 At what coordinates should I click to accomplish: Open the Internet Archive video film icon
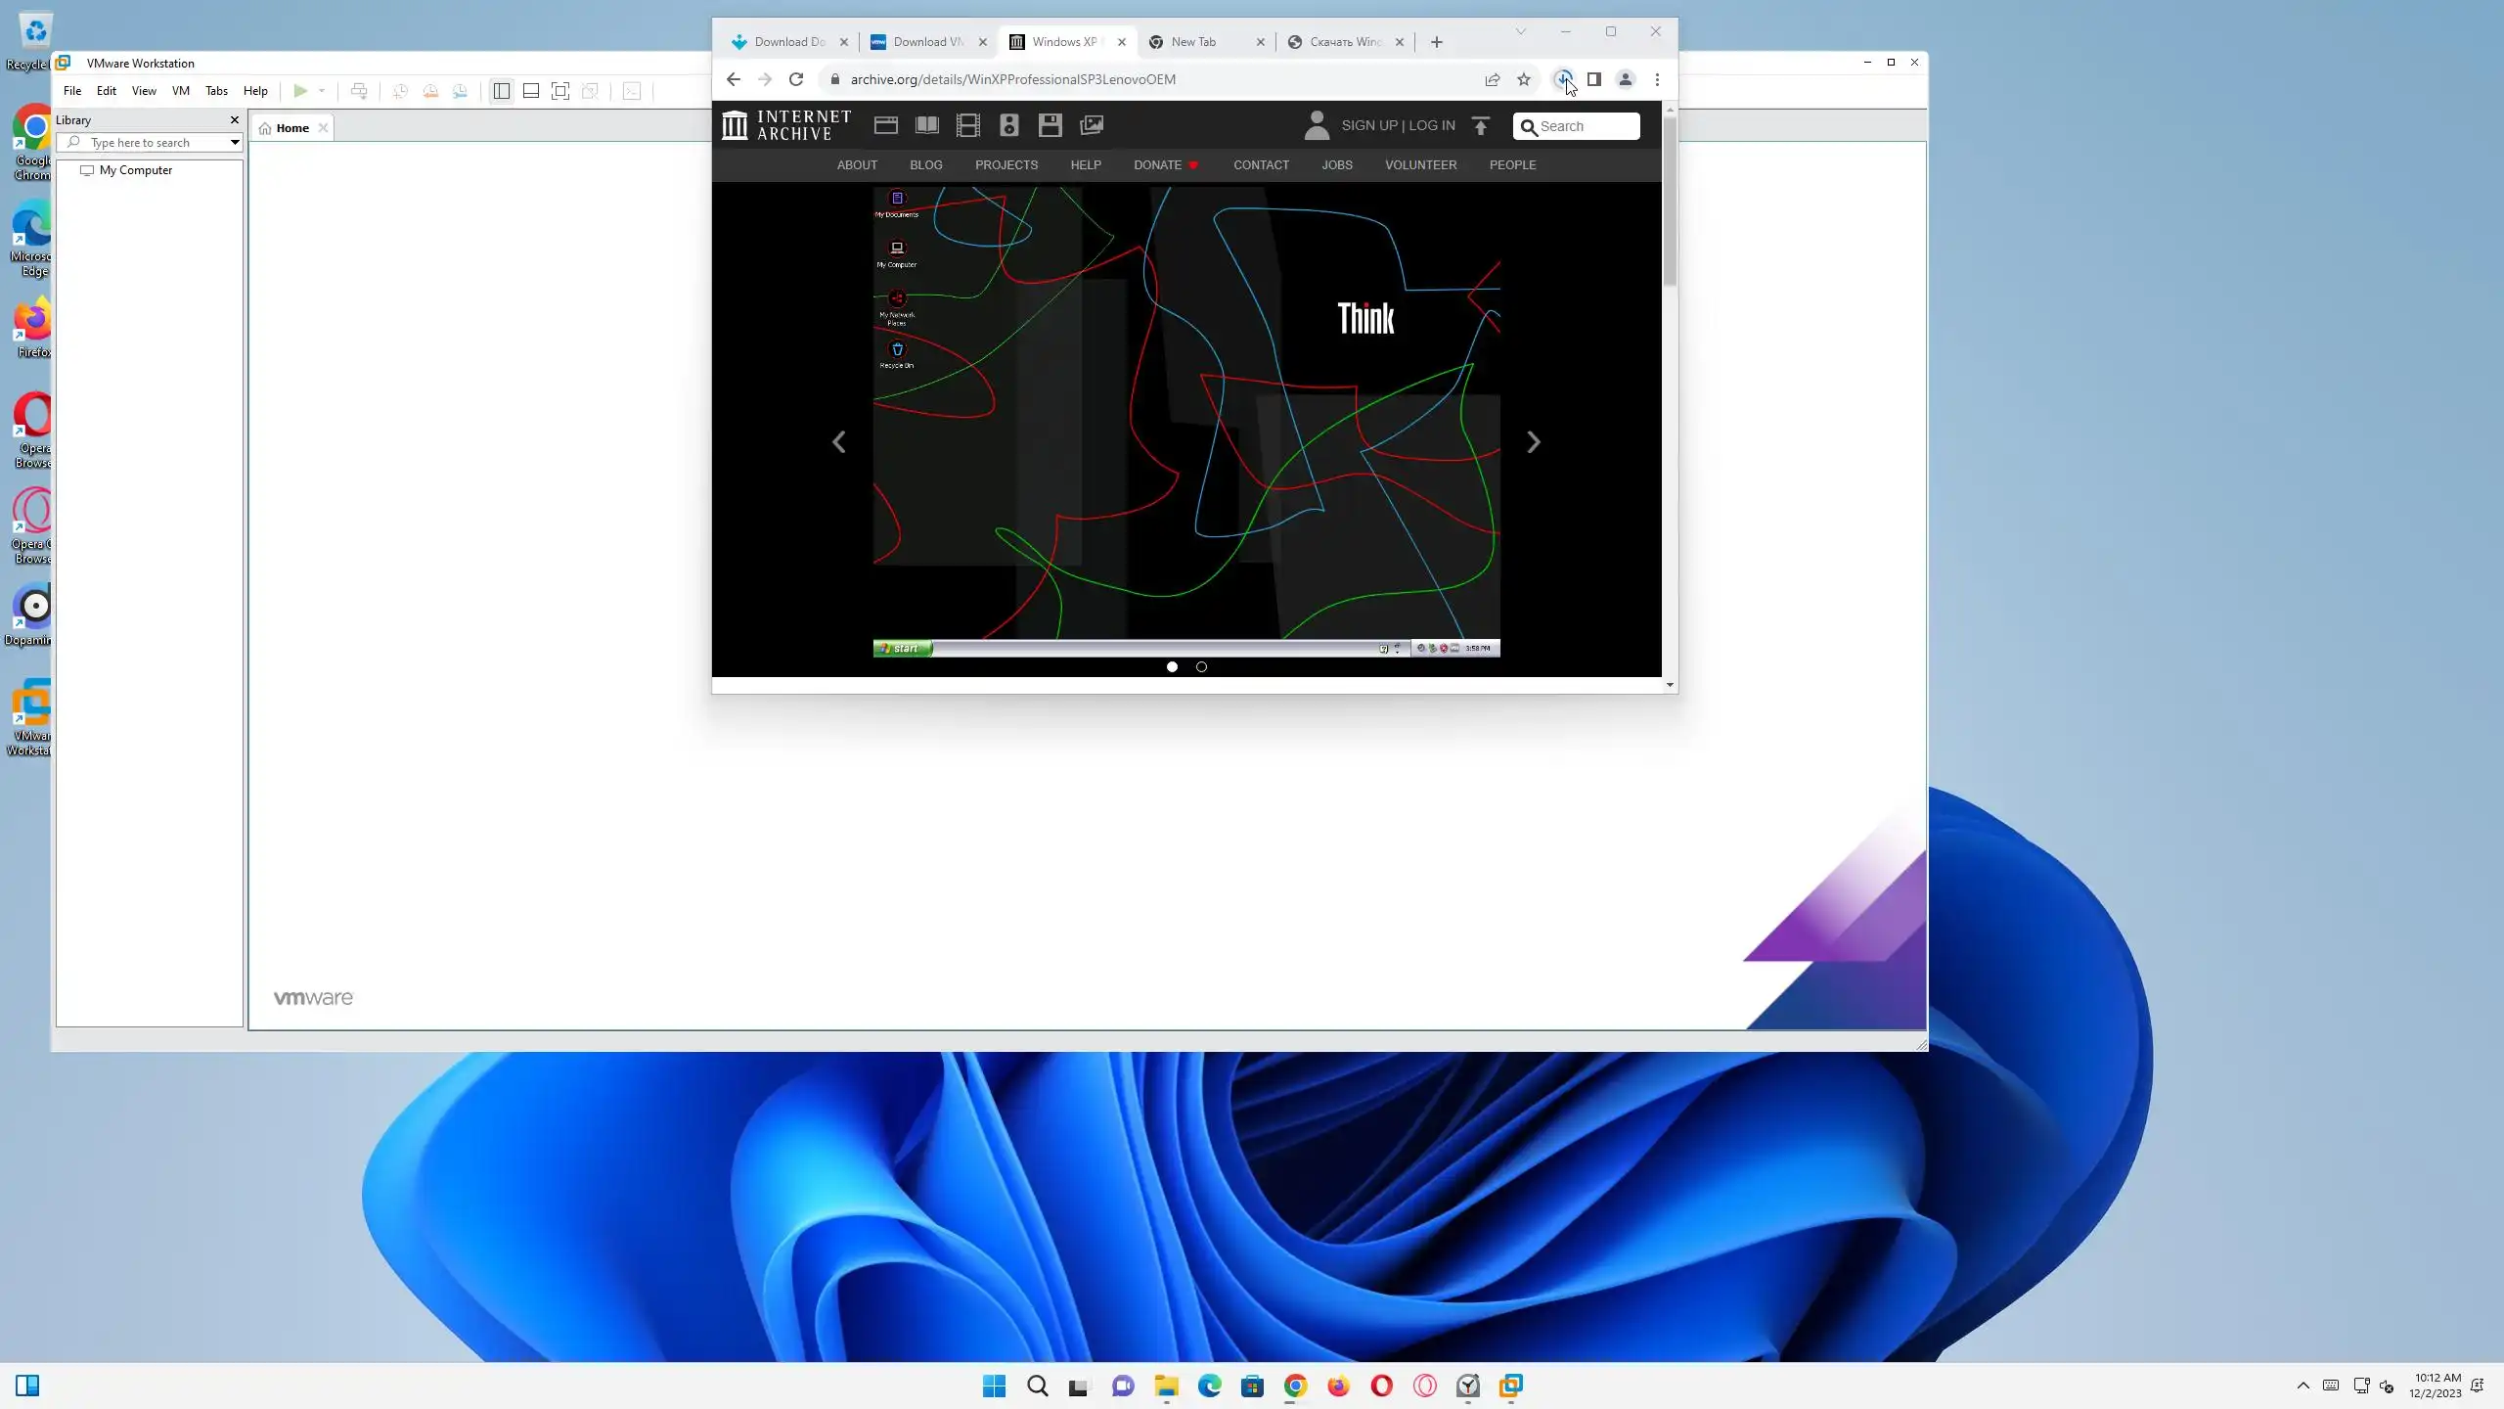tap(967, 125)
